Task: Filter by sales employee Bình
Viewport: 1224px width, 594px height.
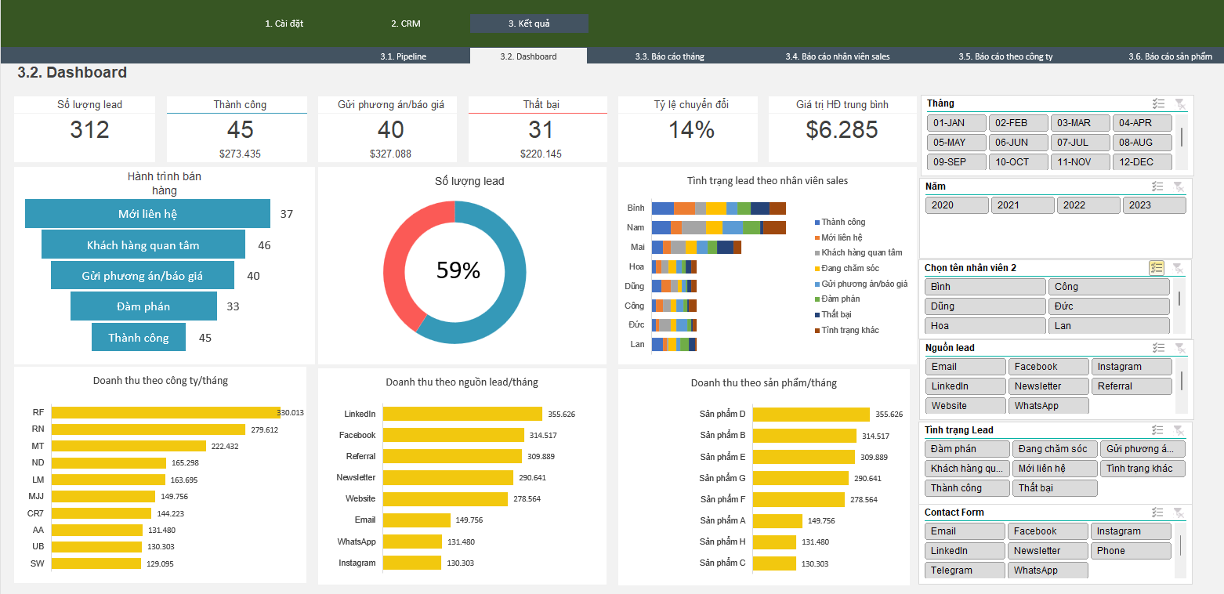Action: coord(985,287)
